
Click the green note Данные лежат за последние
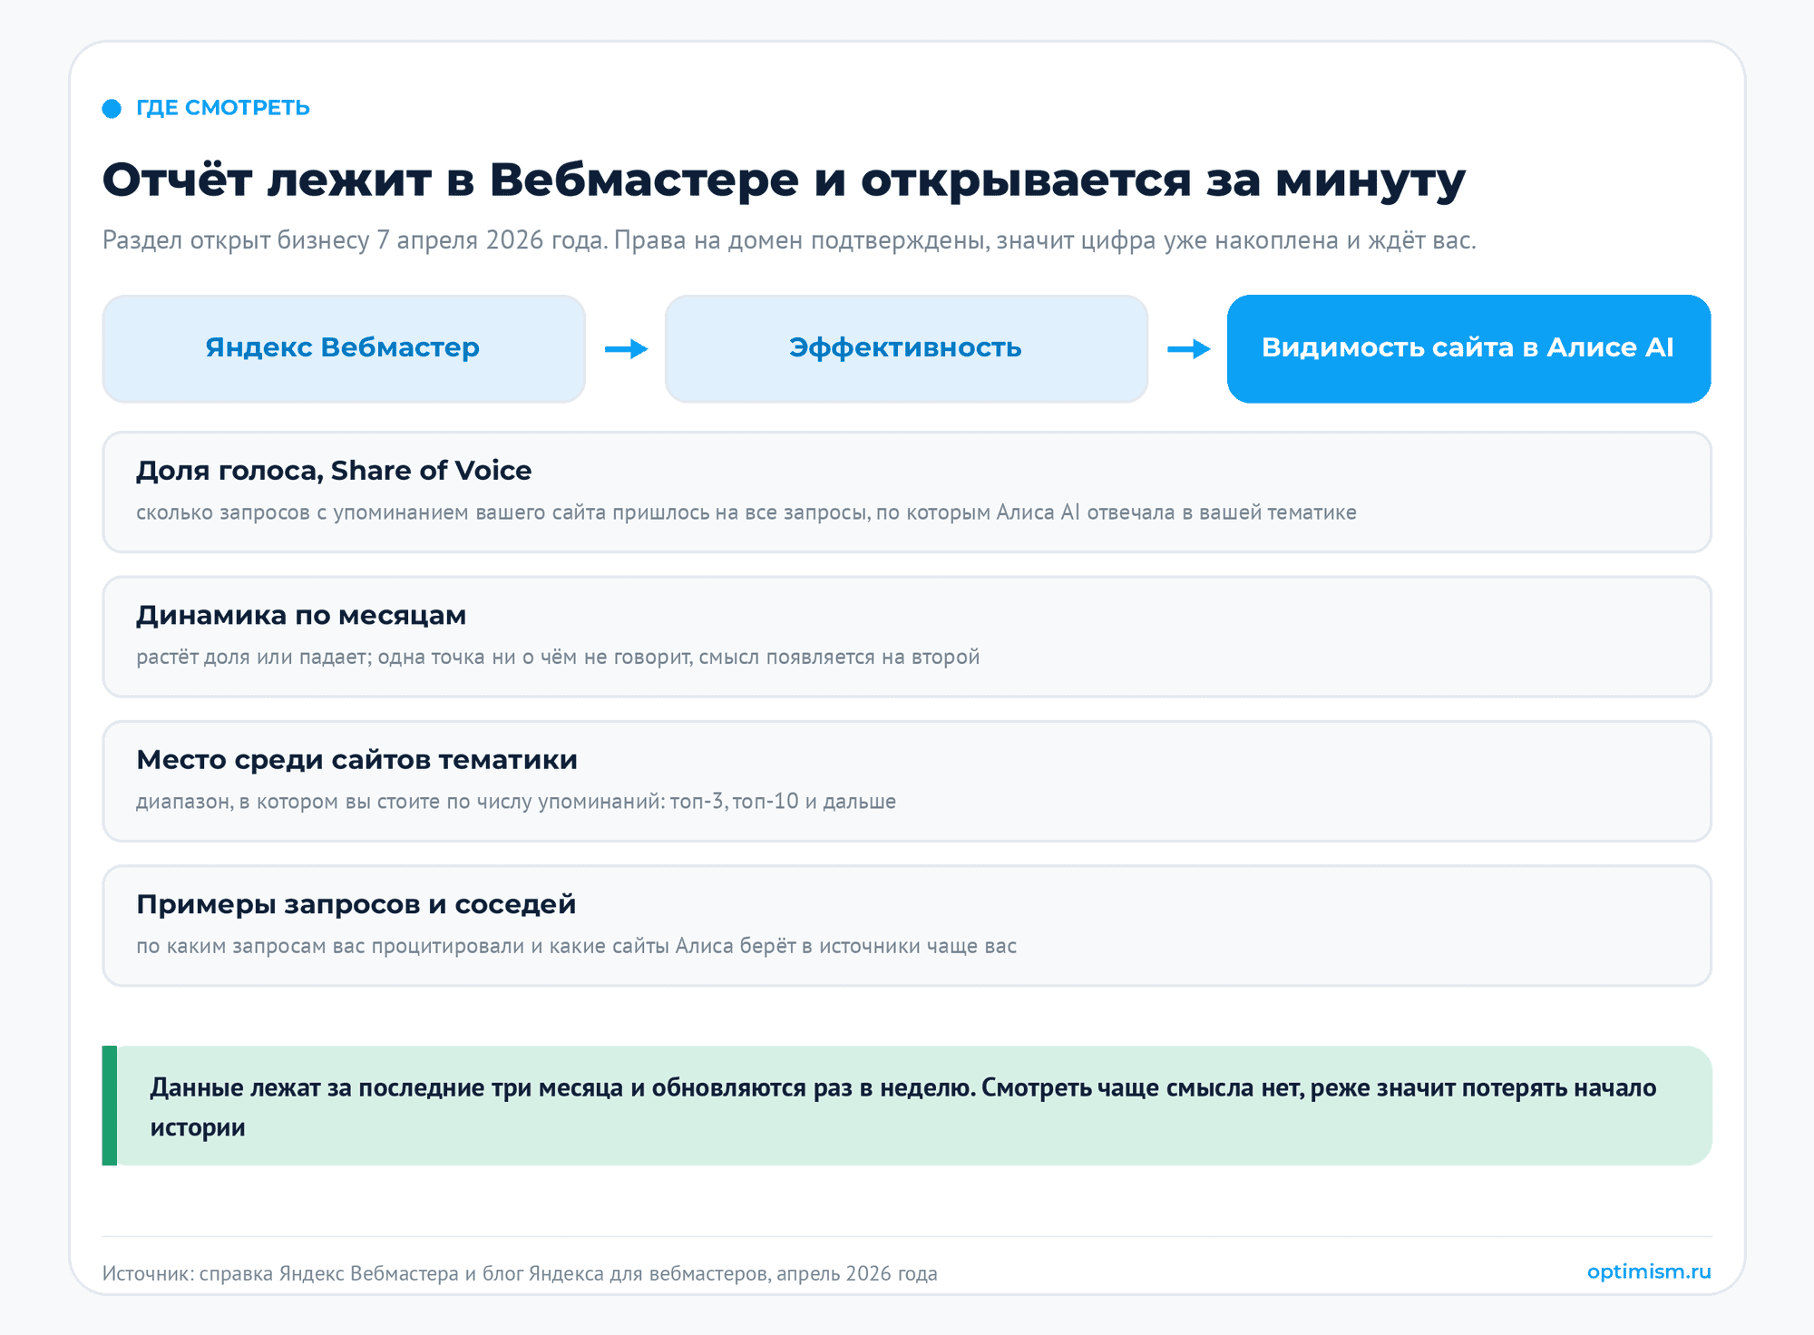click(907, 1106)
